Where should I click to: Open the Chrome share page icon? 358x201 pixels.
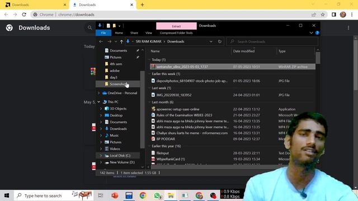(x=314, y=15)
